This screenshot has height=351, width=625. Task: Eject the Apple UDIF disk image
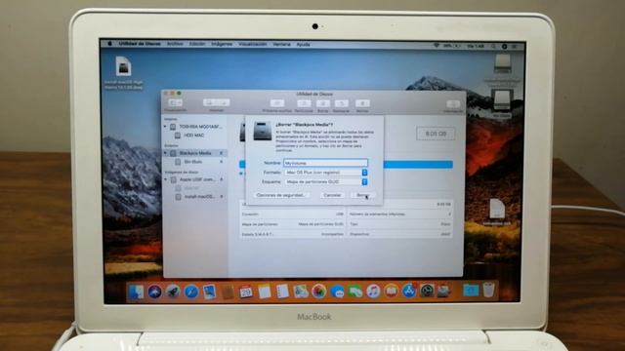tap(222, 179)
